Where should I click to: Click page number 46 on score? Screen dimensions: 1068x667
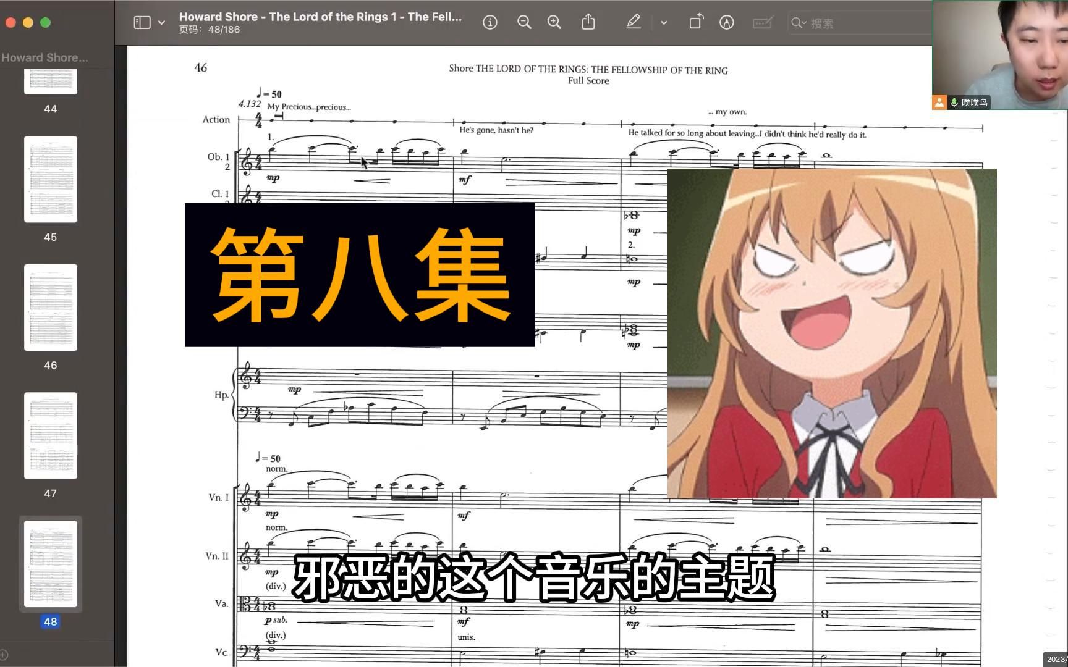pos(201,67)
